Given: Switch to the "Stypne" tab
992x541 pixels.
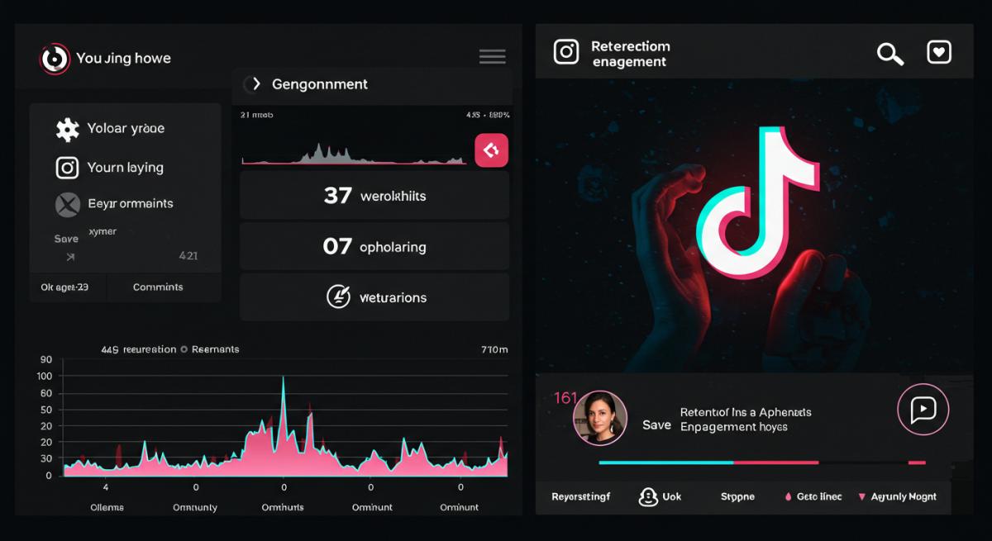Looking at the screenshot, I should click(x=737, y=497).
